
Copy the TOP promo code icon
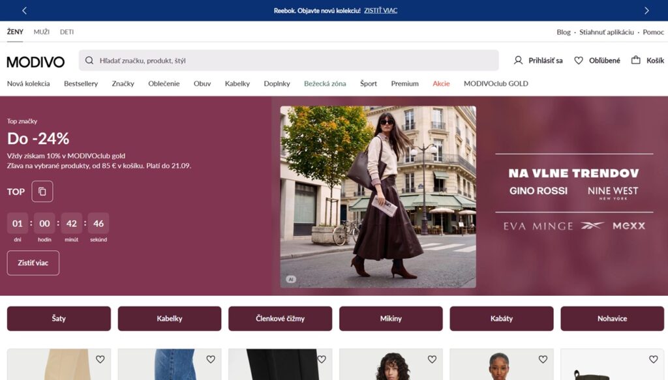click(42, 192)
